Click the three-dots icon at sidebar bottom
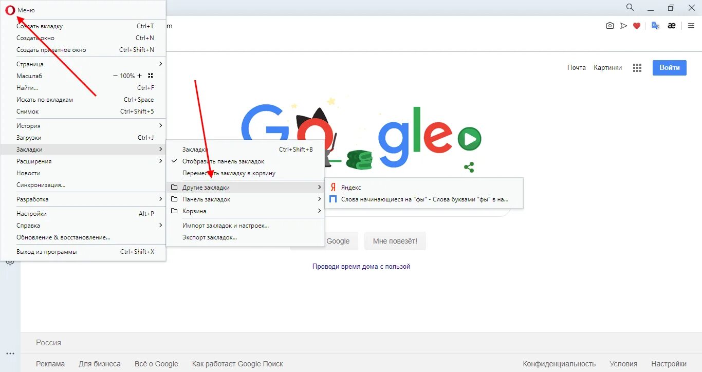 [x=10, y=354]
